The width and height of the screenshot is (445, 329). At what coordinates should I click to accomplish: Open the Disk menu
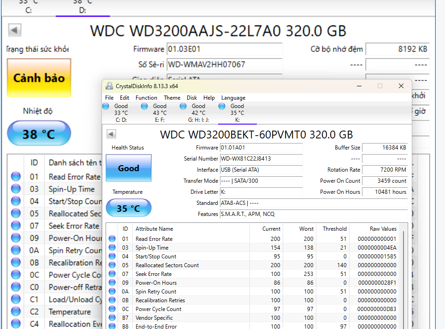click(192, 98)
